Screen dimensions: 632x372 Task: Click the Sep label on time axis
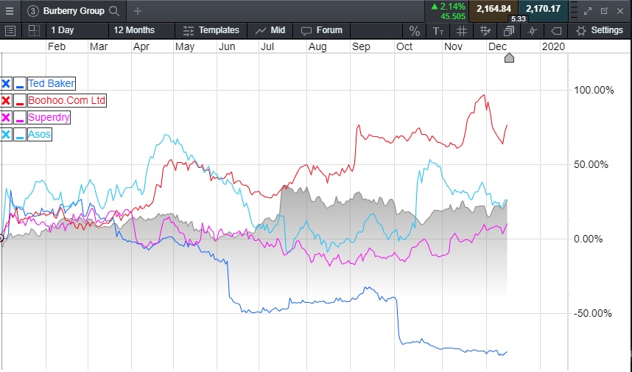[x=361, y=46]
